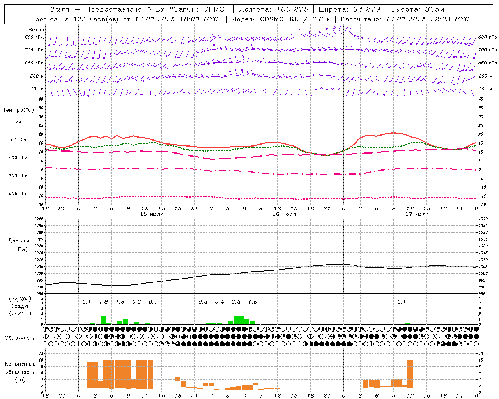Click the "Давление" pressure panel label
The height and width of the screenshot is (399, 499).
click(20, 241)
